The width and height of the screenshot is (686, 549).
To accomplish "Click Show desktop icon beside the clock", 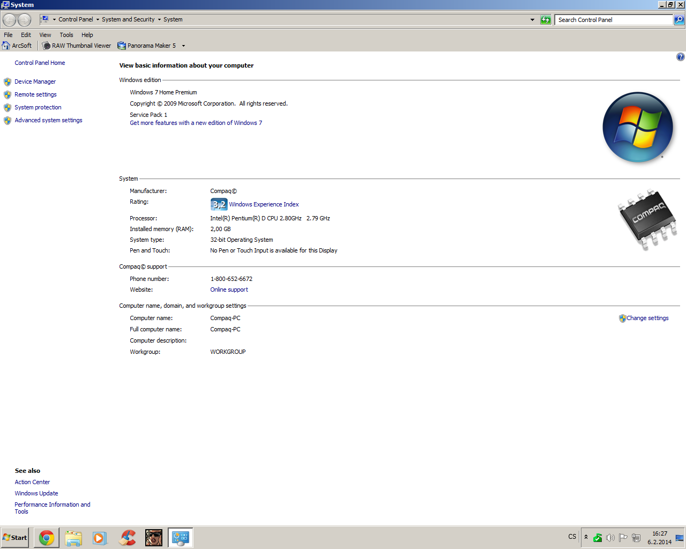I will tap(680, 538).
